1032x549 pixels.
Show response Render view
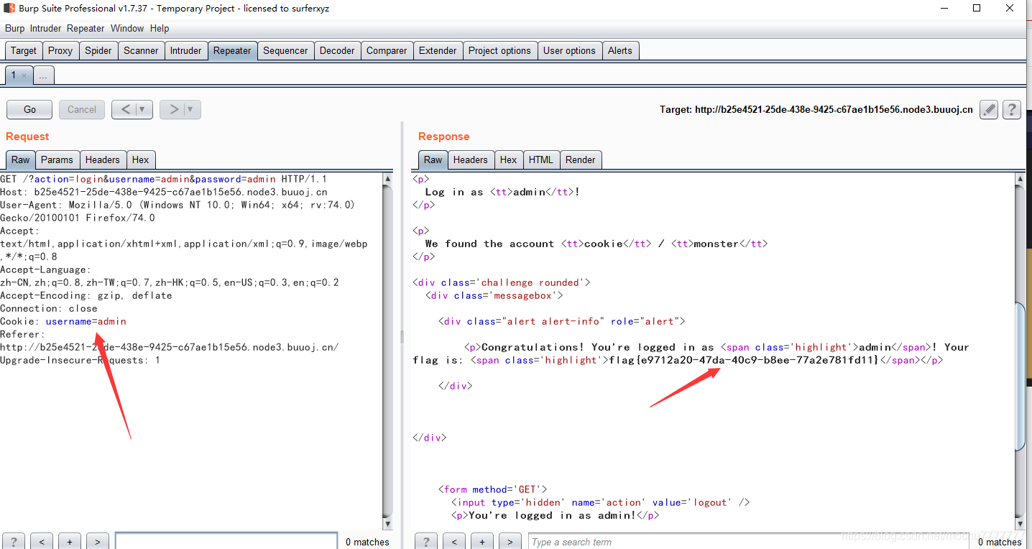tap(581, 160)
